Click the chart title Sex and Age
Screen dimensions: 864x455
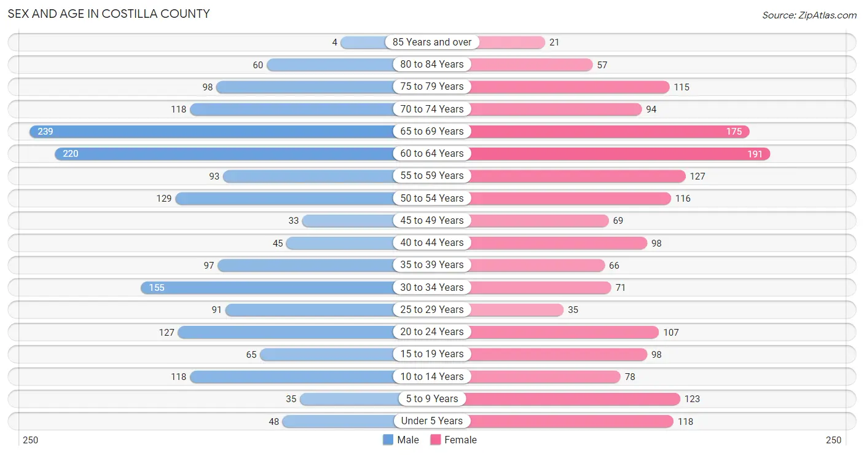(109, 14)
